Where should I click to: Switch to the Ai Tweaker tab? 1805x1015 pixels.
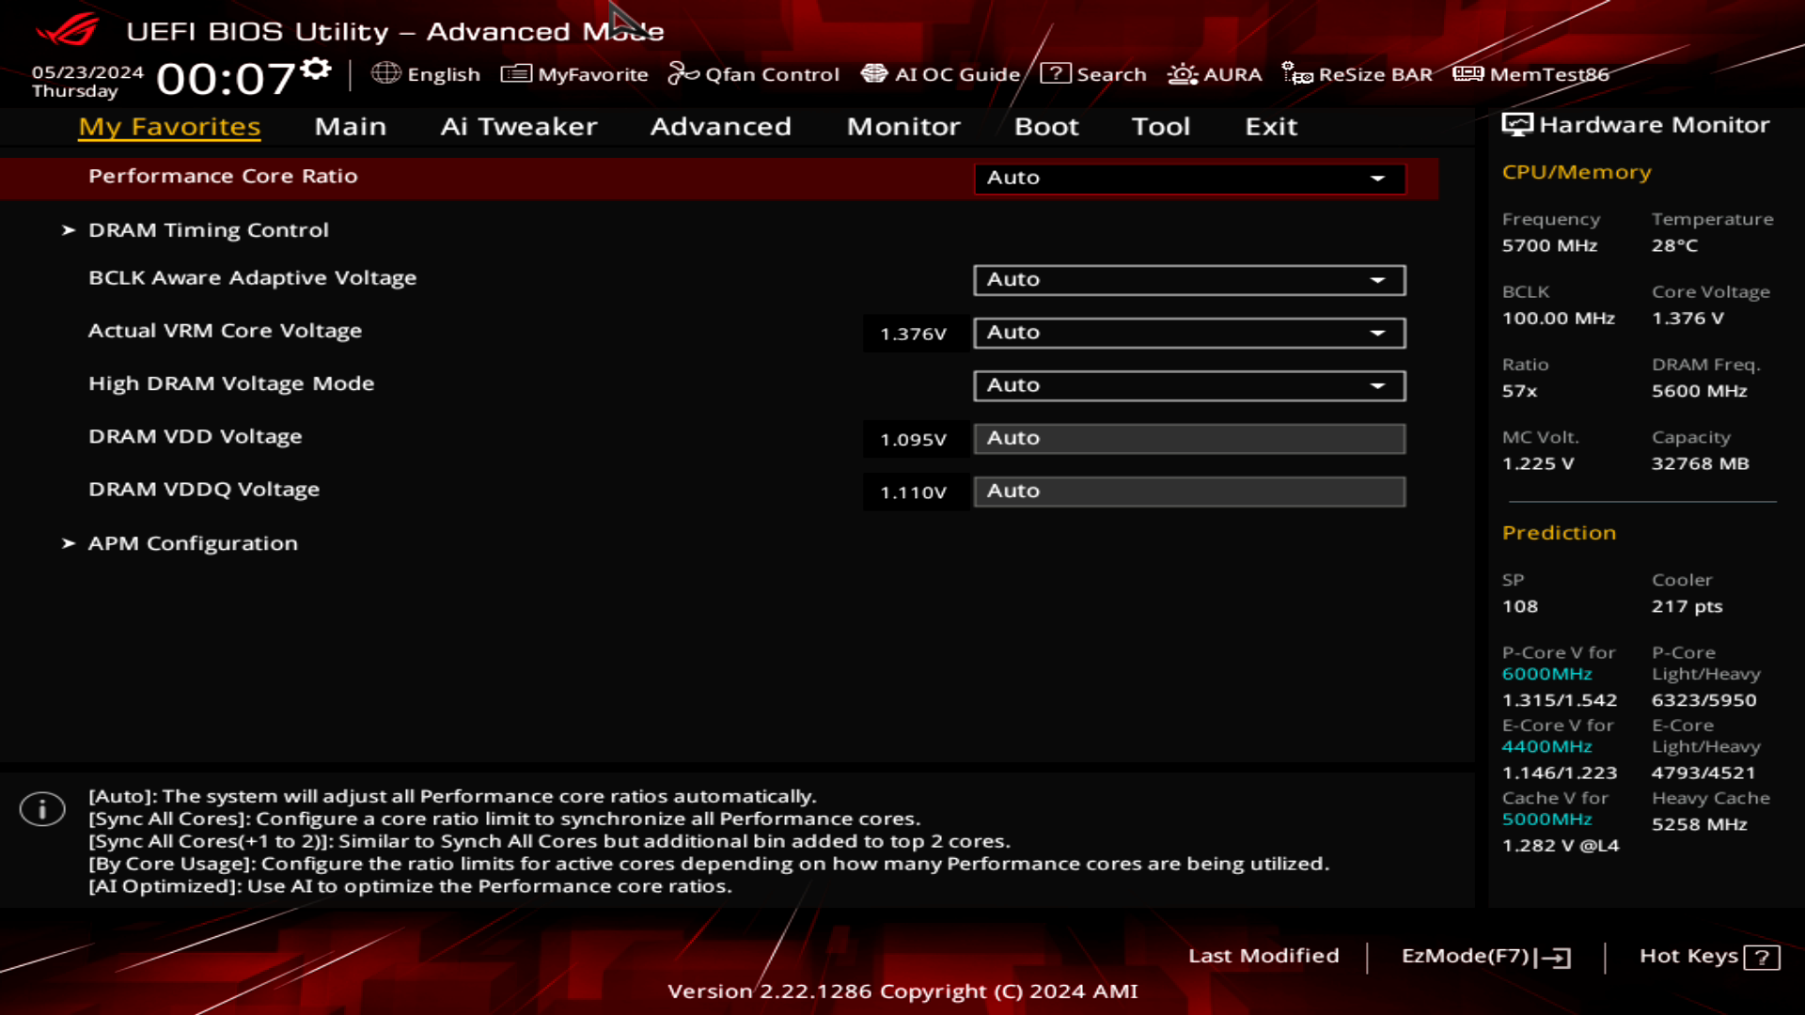coord(518,127)
